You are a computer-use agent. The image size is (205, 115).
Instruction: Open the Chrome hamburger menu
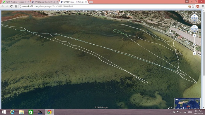pyautogui.click(x=203, y=6)
